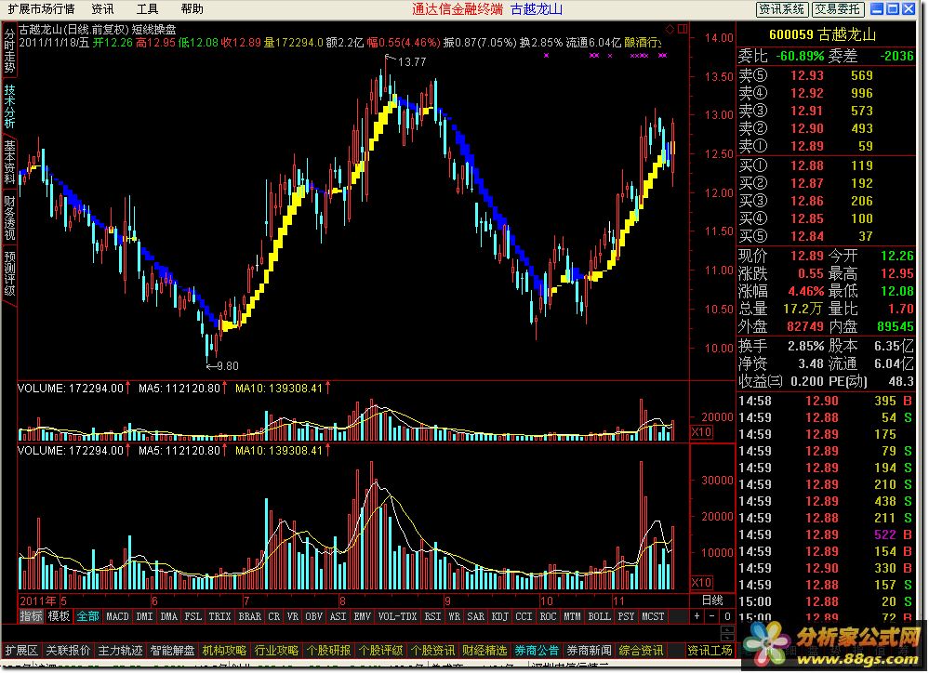Apply the KDJ indicator
929x673 pixels.
499,616
